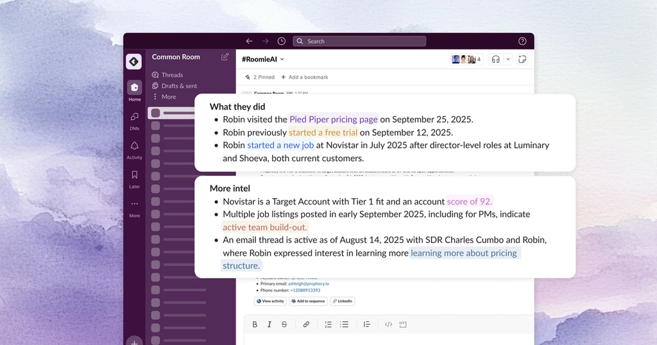Open the DMs sidebar tab
The image size is (657, 345).
[135, 121]
